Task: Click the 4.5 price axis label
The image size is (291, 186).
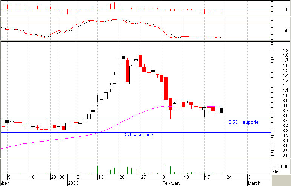Action: [x=285, y=70]
